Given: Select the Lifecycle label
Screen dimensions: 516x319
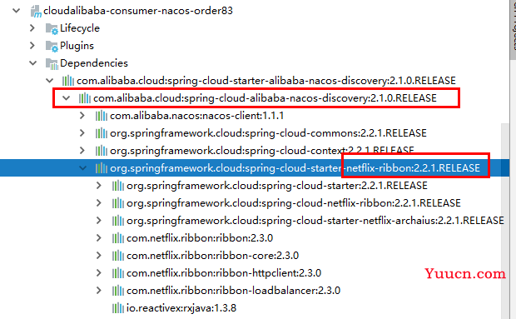Looking at the screenshot, I should pos(80,28).
